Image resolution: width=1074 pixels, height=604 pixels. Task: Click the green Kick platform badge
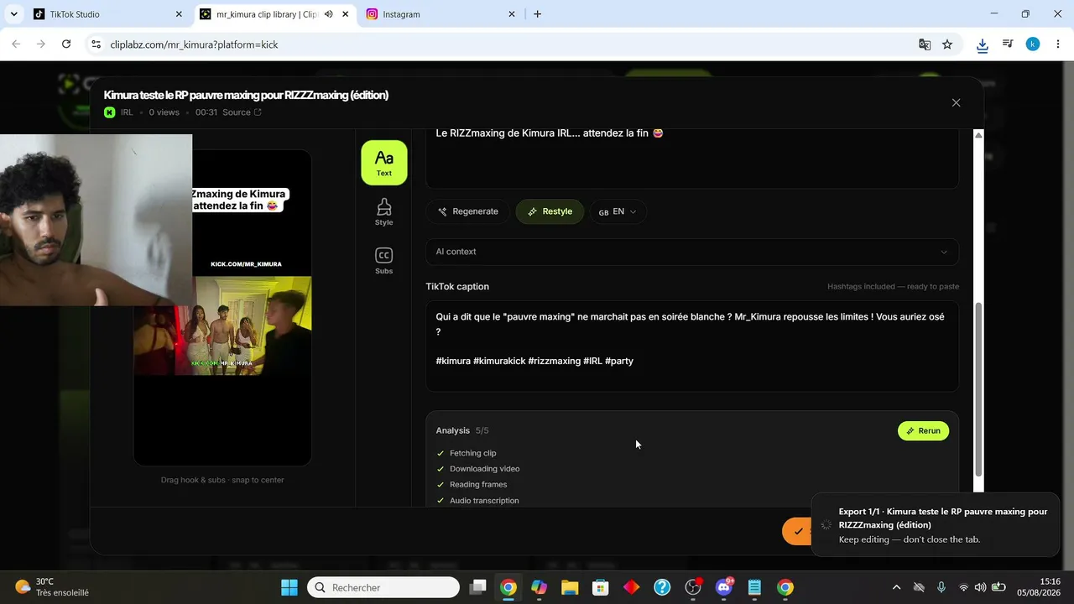(109, 112)
